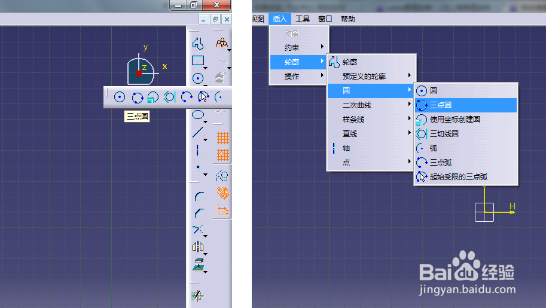Choose 圆 in the circle submenu
The width and height of the screenshot is (546, 308).
pos(466,90)
